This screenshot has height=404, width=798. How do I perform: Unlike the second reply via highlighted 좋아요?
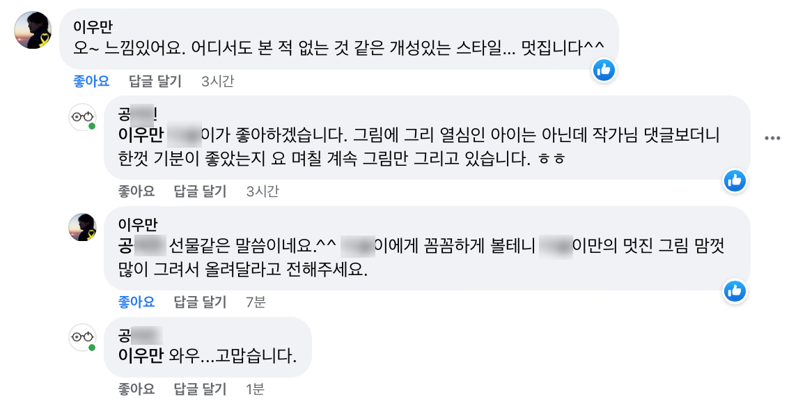click(136, 302)
